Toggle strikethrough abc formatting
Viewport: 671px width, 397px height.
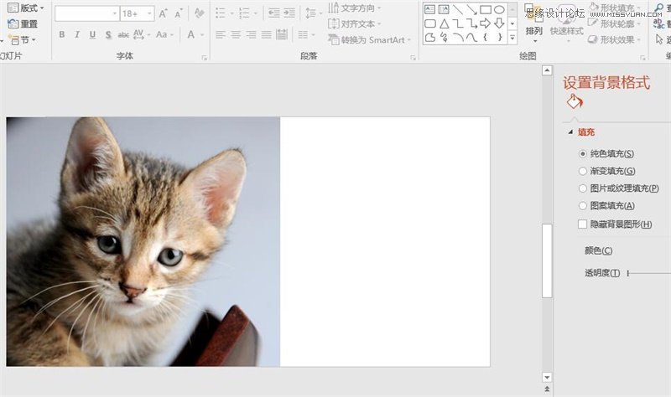click(123, 34)
